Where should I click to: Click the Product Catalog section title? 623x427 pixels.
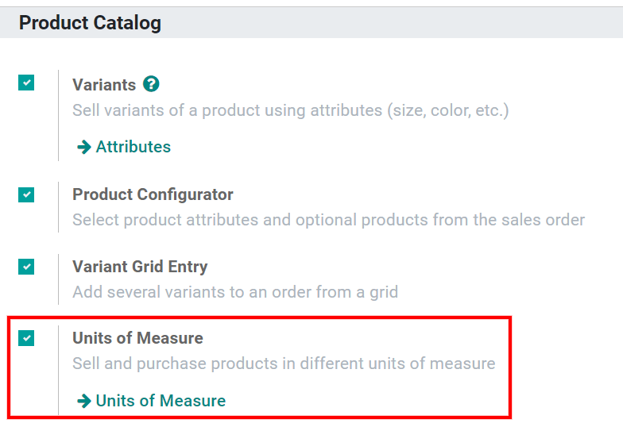click(x=90, y=23)
